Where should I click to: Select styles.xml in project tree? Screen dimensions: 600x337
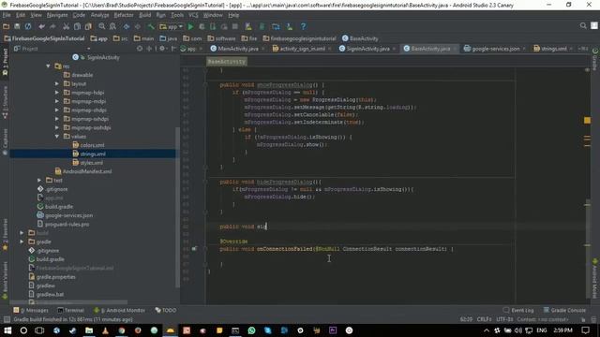(x=92, y=163)
